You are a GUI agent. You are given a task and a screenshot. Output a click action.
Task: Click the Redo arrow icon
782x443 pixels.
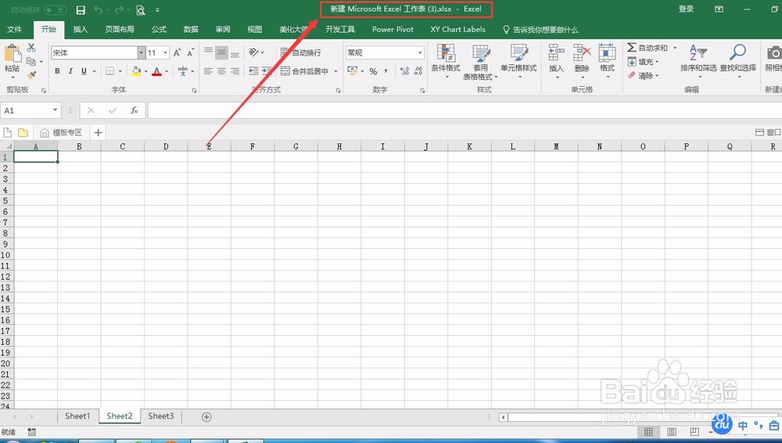pyautogui.click(x=119, y=10)
